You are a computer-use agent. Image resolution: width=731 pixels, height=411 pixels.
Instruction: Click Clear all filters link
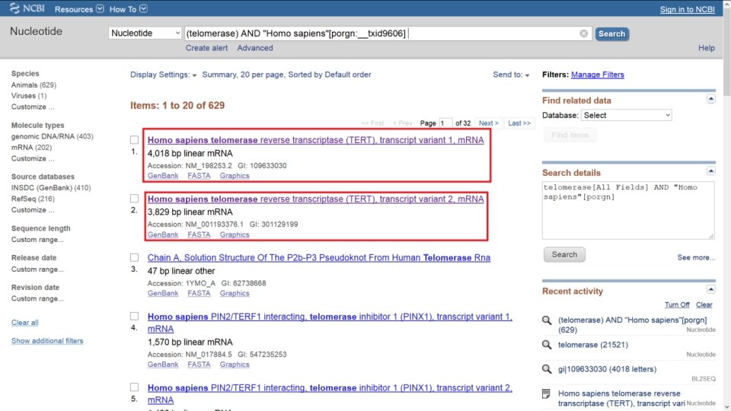pos(24,323)
